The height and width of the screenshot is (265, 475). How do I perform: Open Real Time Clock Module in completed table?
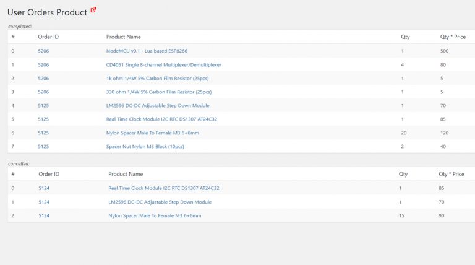click(x=162, y=119)
